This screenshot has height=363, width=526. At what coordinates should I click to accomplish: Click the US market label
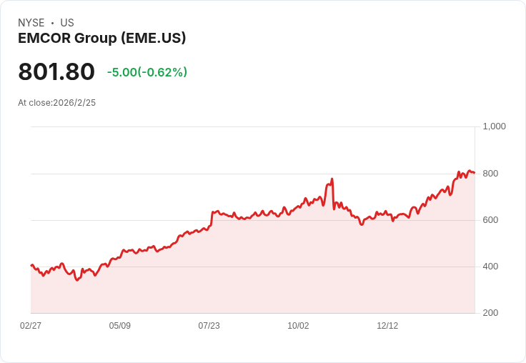click(x=67, y=23)
